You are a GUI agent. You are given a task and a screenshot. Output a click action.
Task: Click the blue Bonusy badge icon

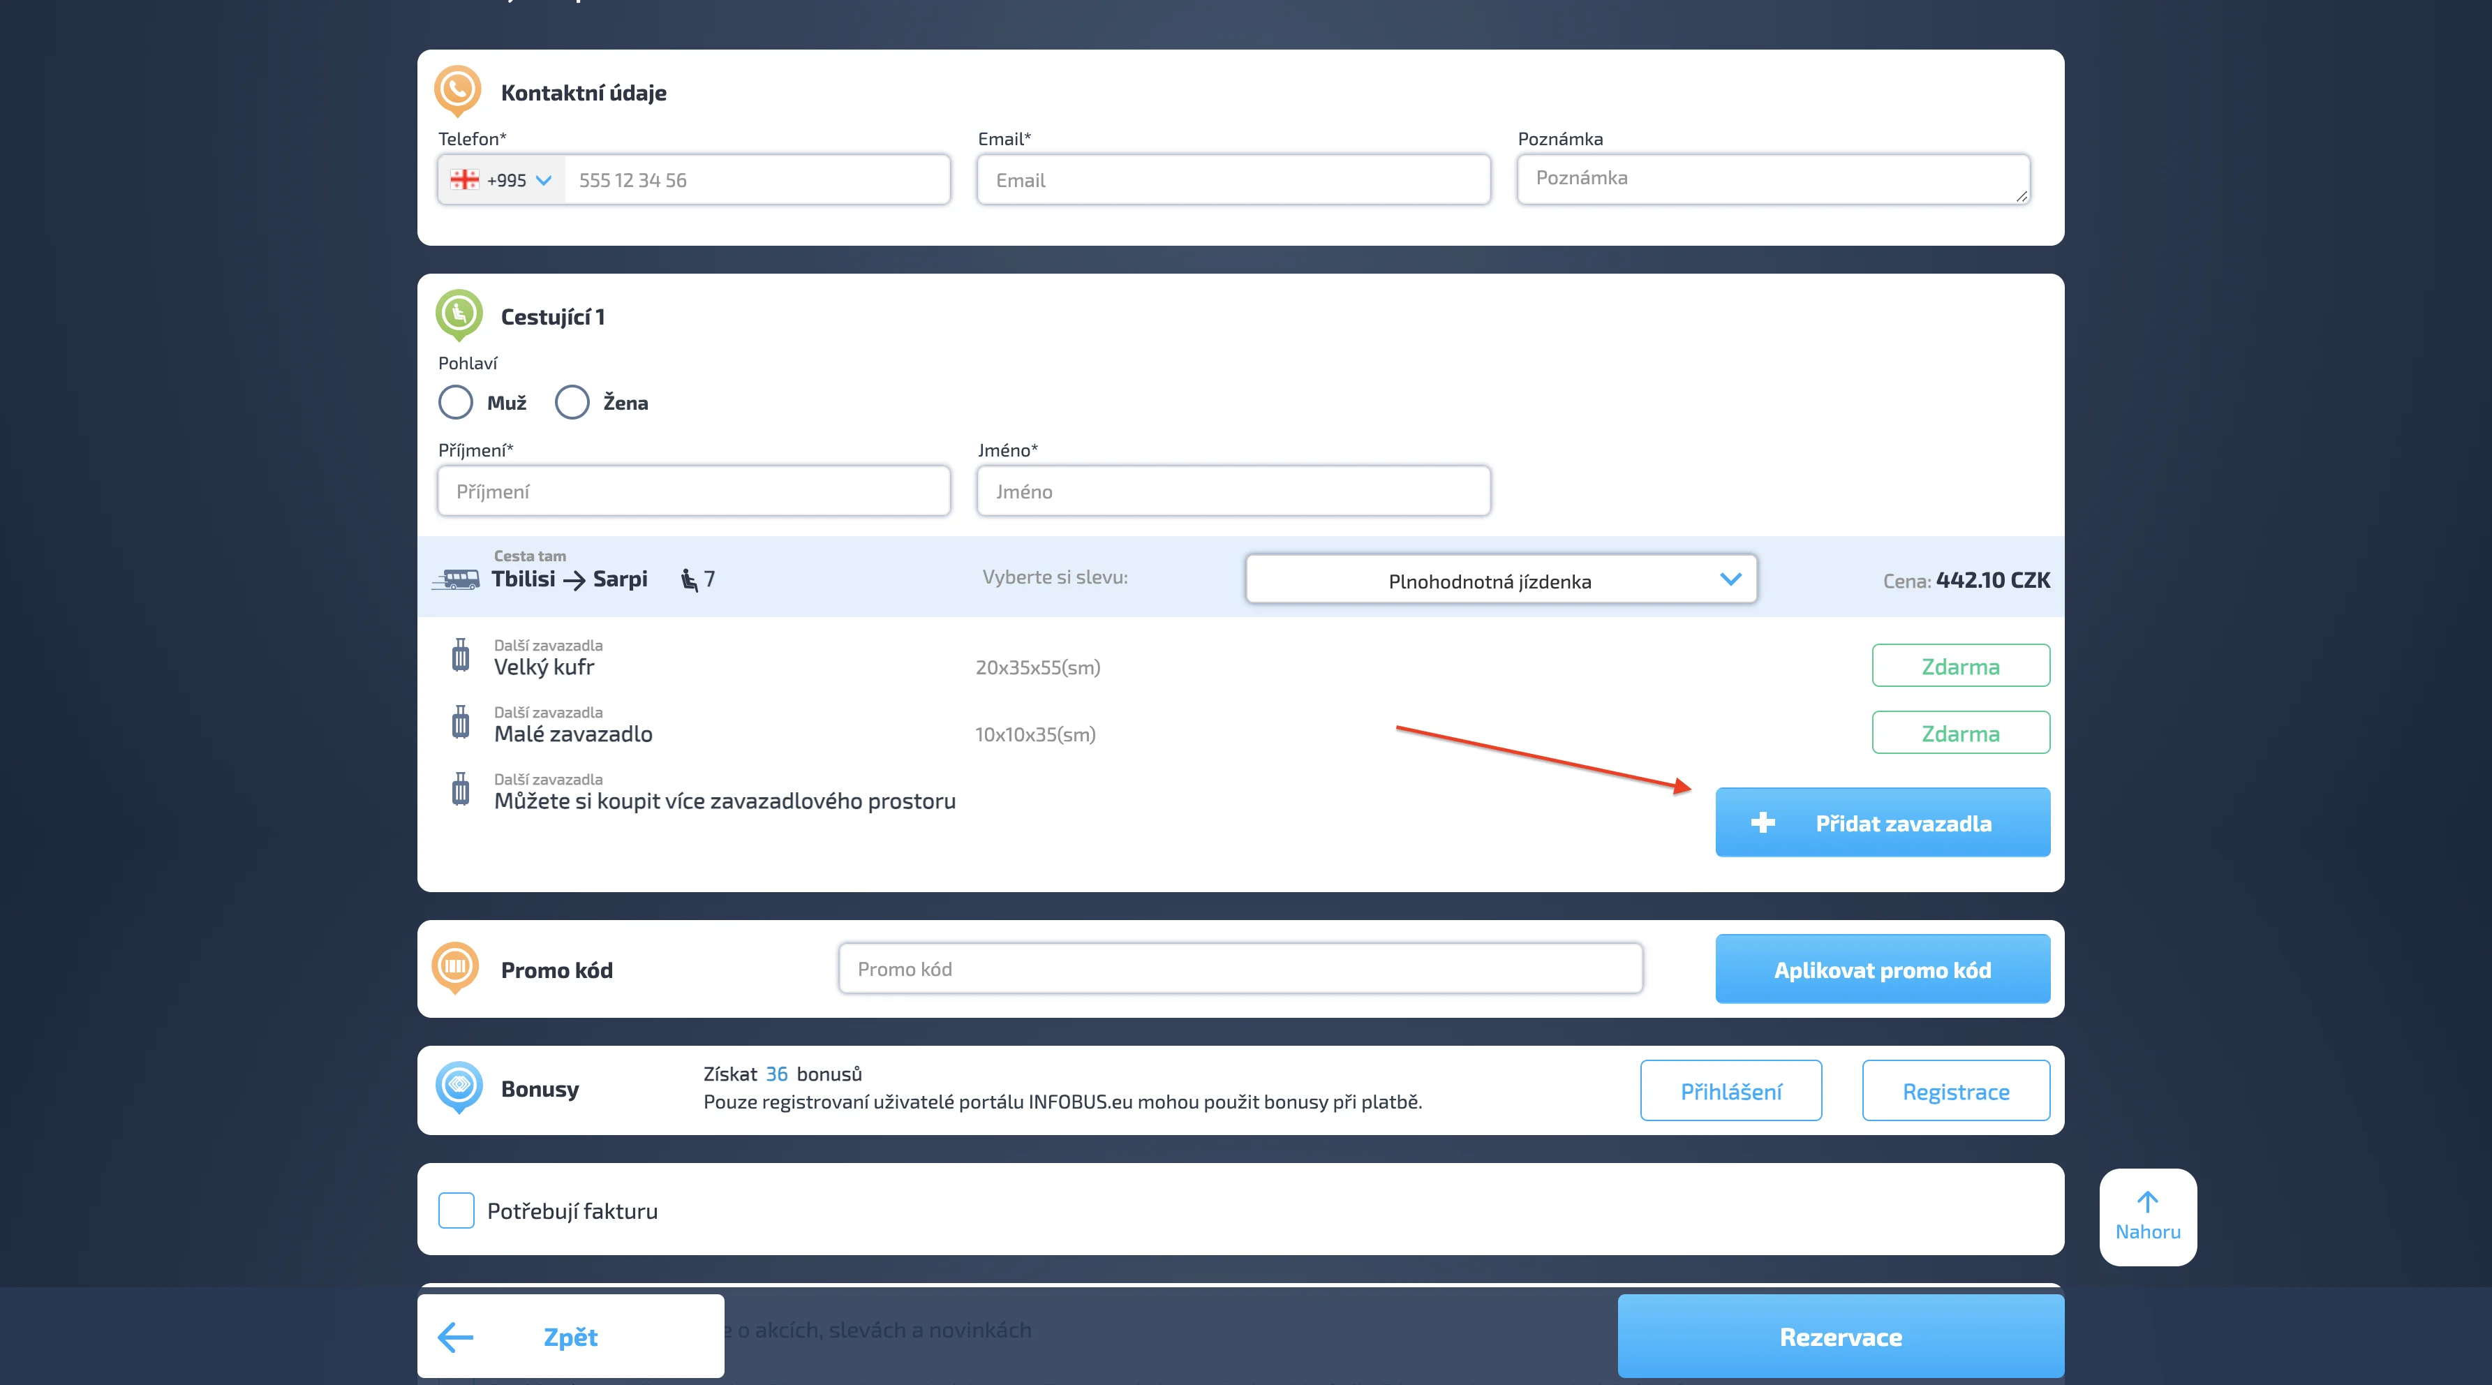(459, 1086)
